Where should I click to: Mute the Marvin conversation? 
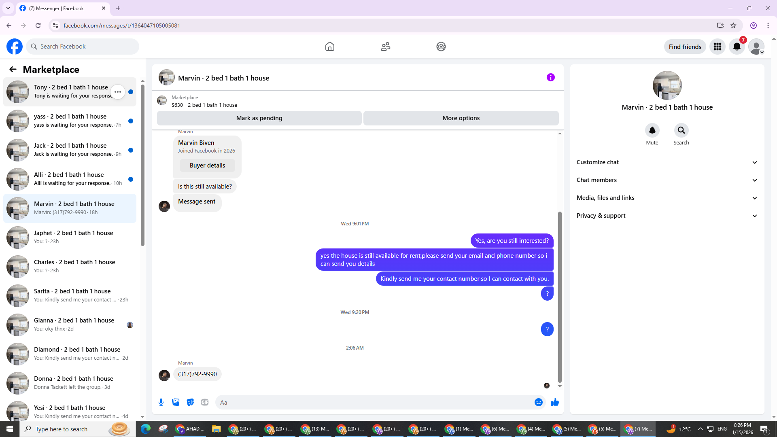pos(652,131)
